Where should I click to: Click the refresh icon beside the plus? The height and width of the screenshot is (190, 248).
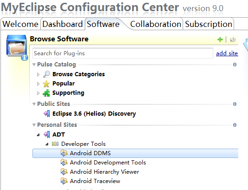[233, 39]
